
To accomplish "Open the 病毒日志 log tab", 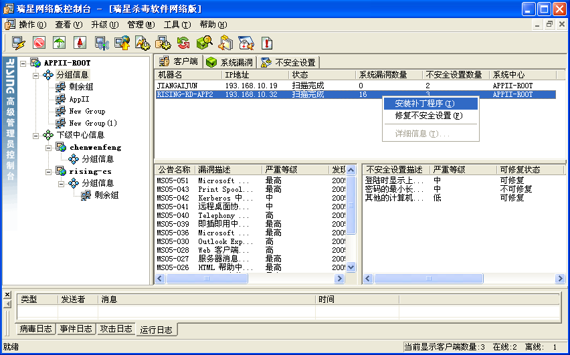I will pyautogui.click(x=35, y=329).
